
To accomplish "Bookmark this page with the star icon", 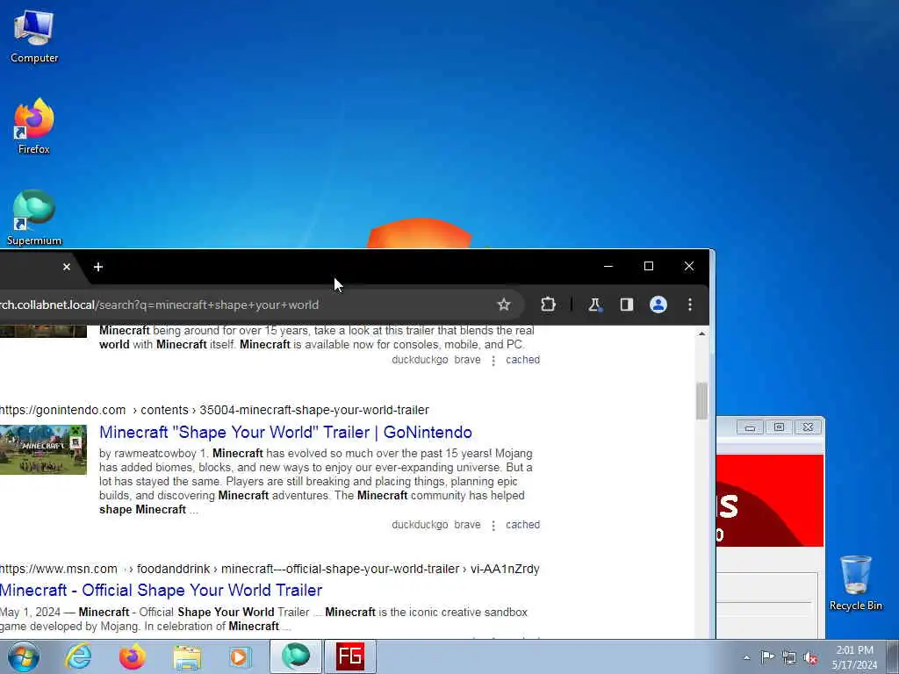I will 503,305.
